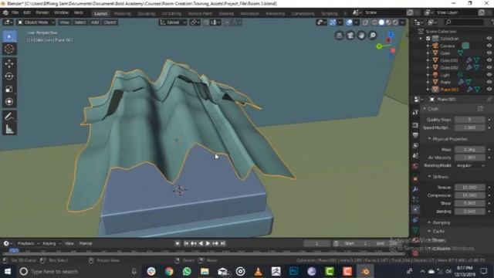The height and width of the screenshot is (278, 494).
Task: Open the Window menu
Action: pyautogui.click(x=61, y=12)
